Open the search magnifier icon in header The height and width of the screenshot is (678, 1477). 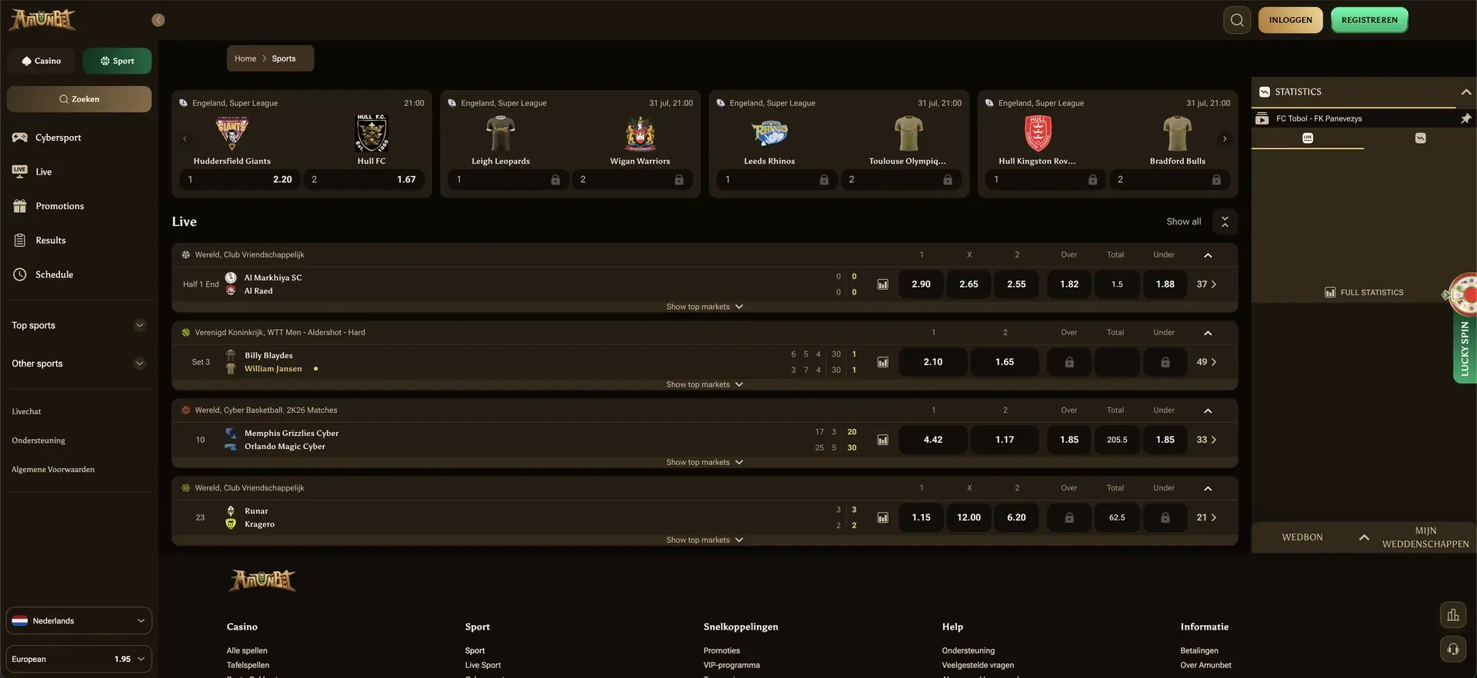[x=1237, y=20]
